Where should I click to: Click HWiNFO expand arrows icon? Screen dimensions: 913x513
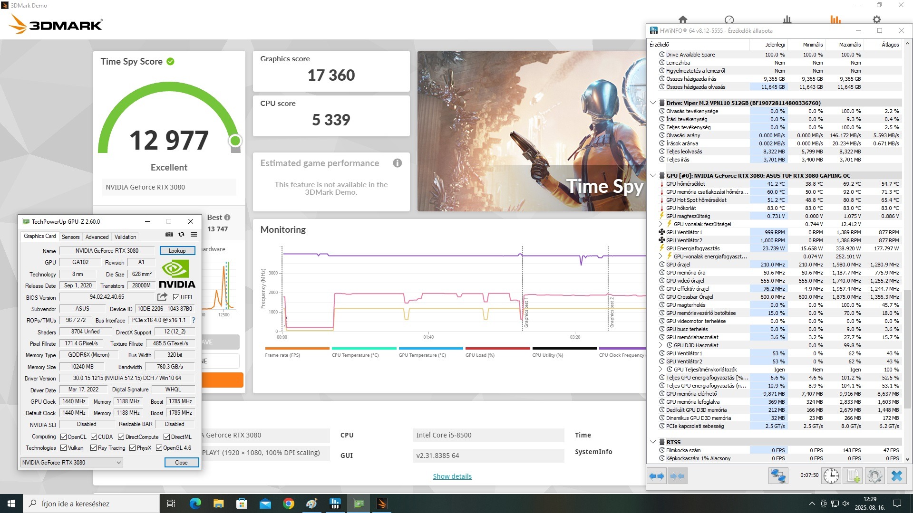657,475
